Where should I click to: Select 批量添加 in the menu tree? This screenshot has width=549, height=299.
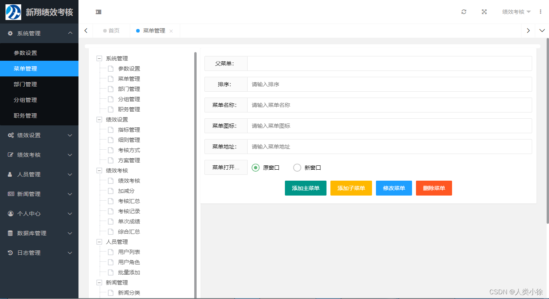coord(129,272)
